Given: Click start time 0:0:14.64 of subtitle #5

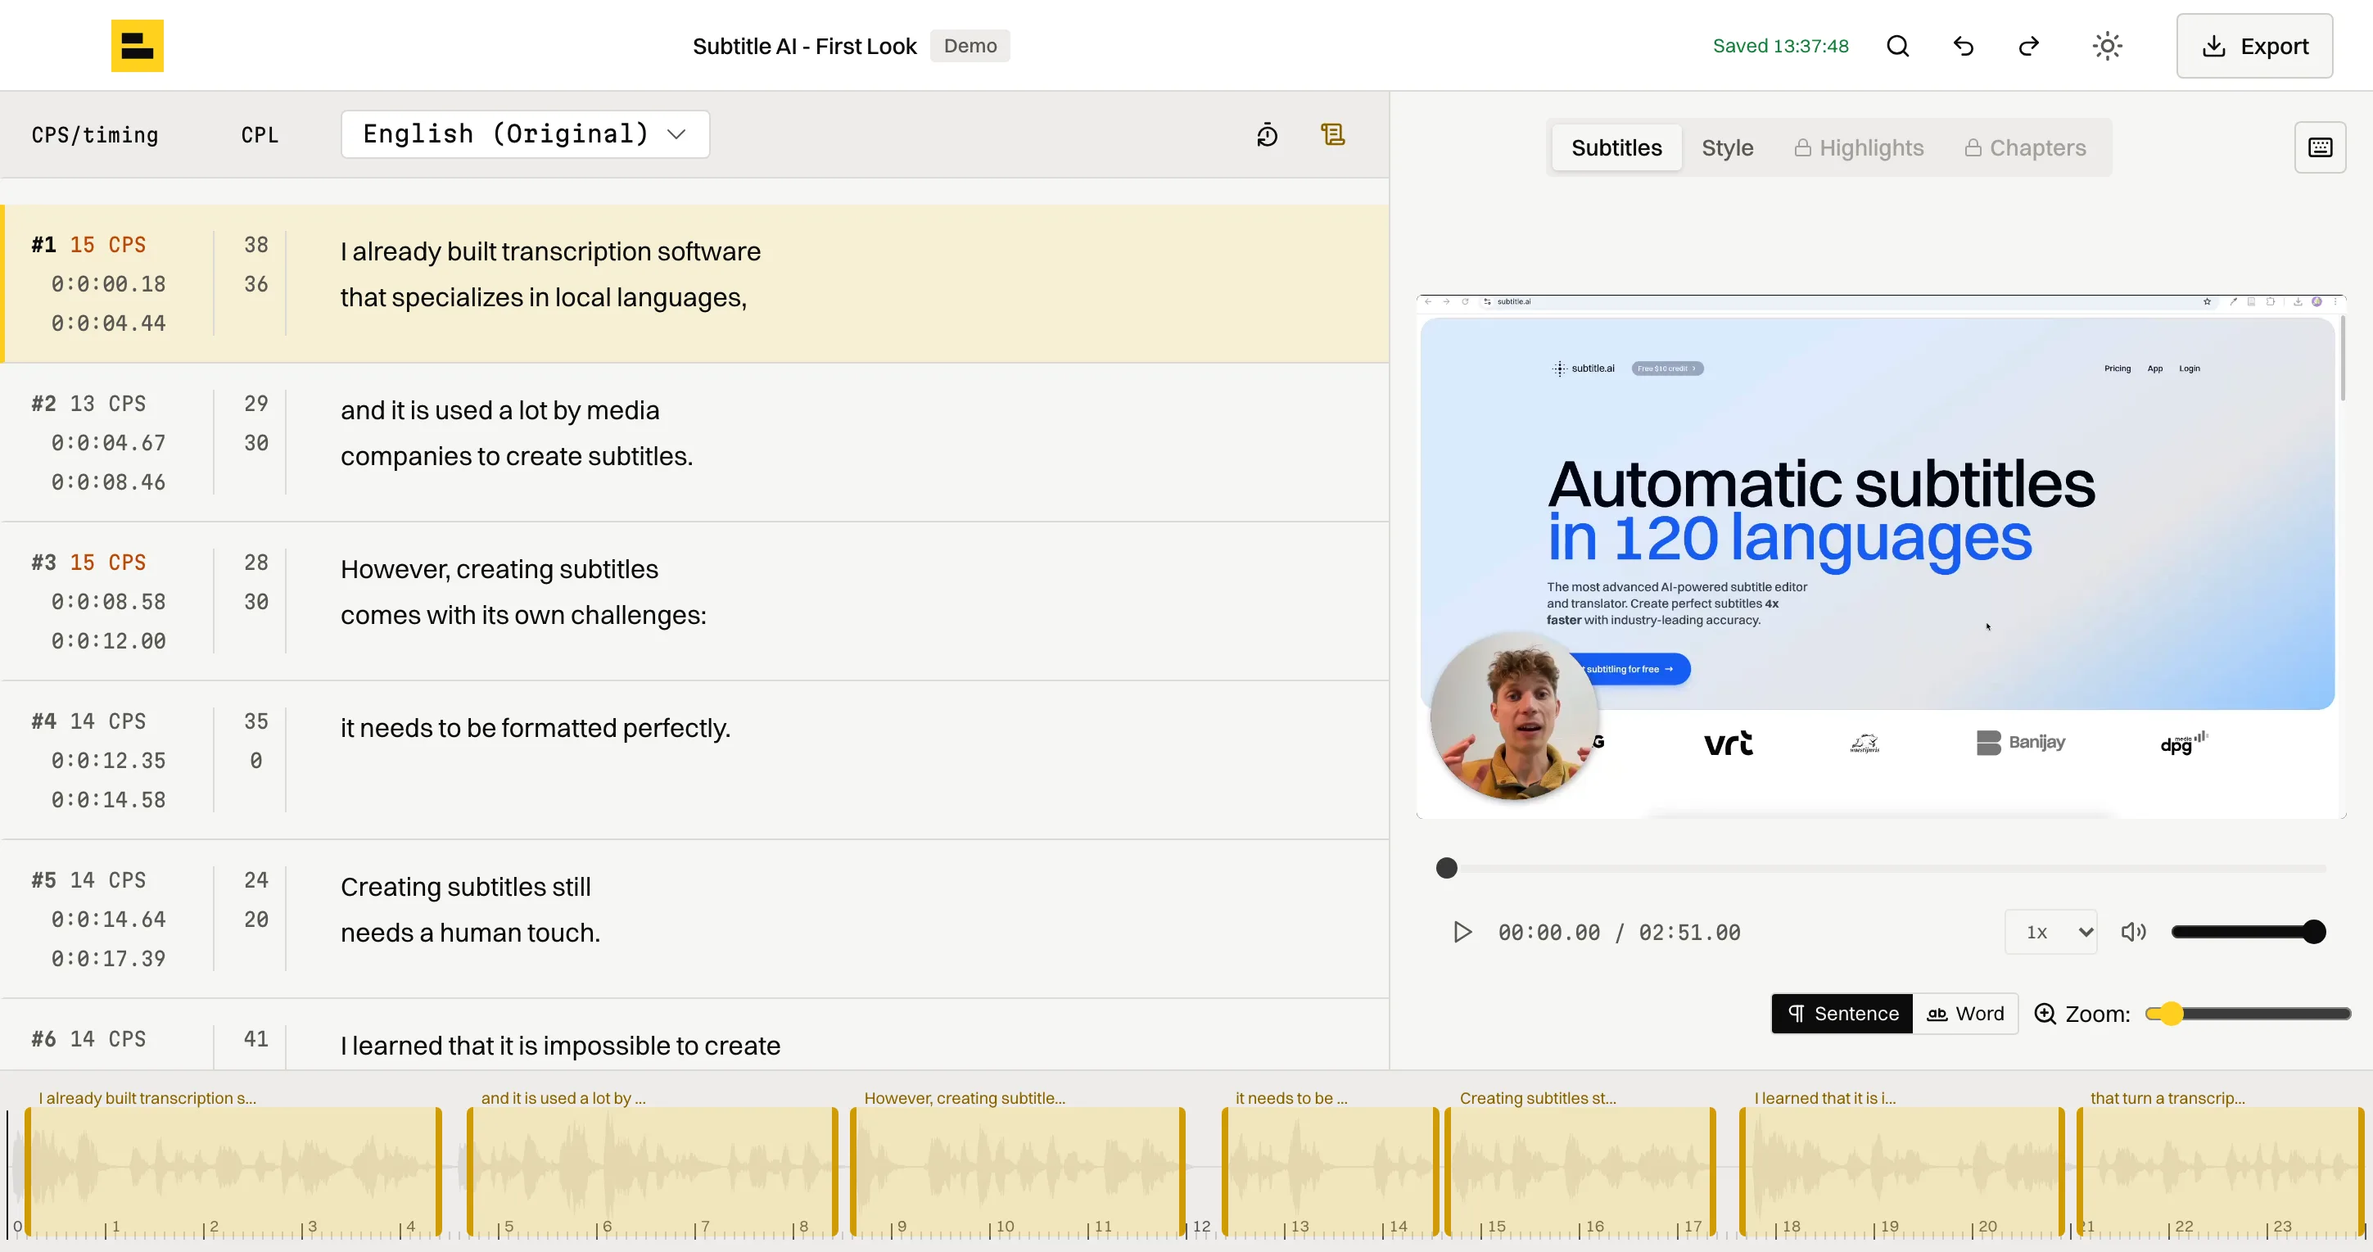Looking at the screenshot, I should pyautogui.click(x=108, y=920).
